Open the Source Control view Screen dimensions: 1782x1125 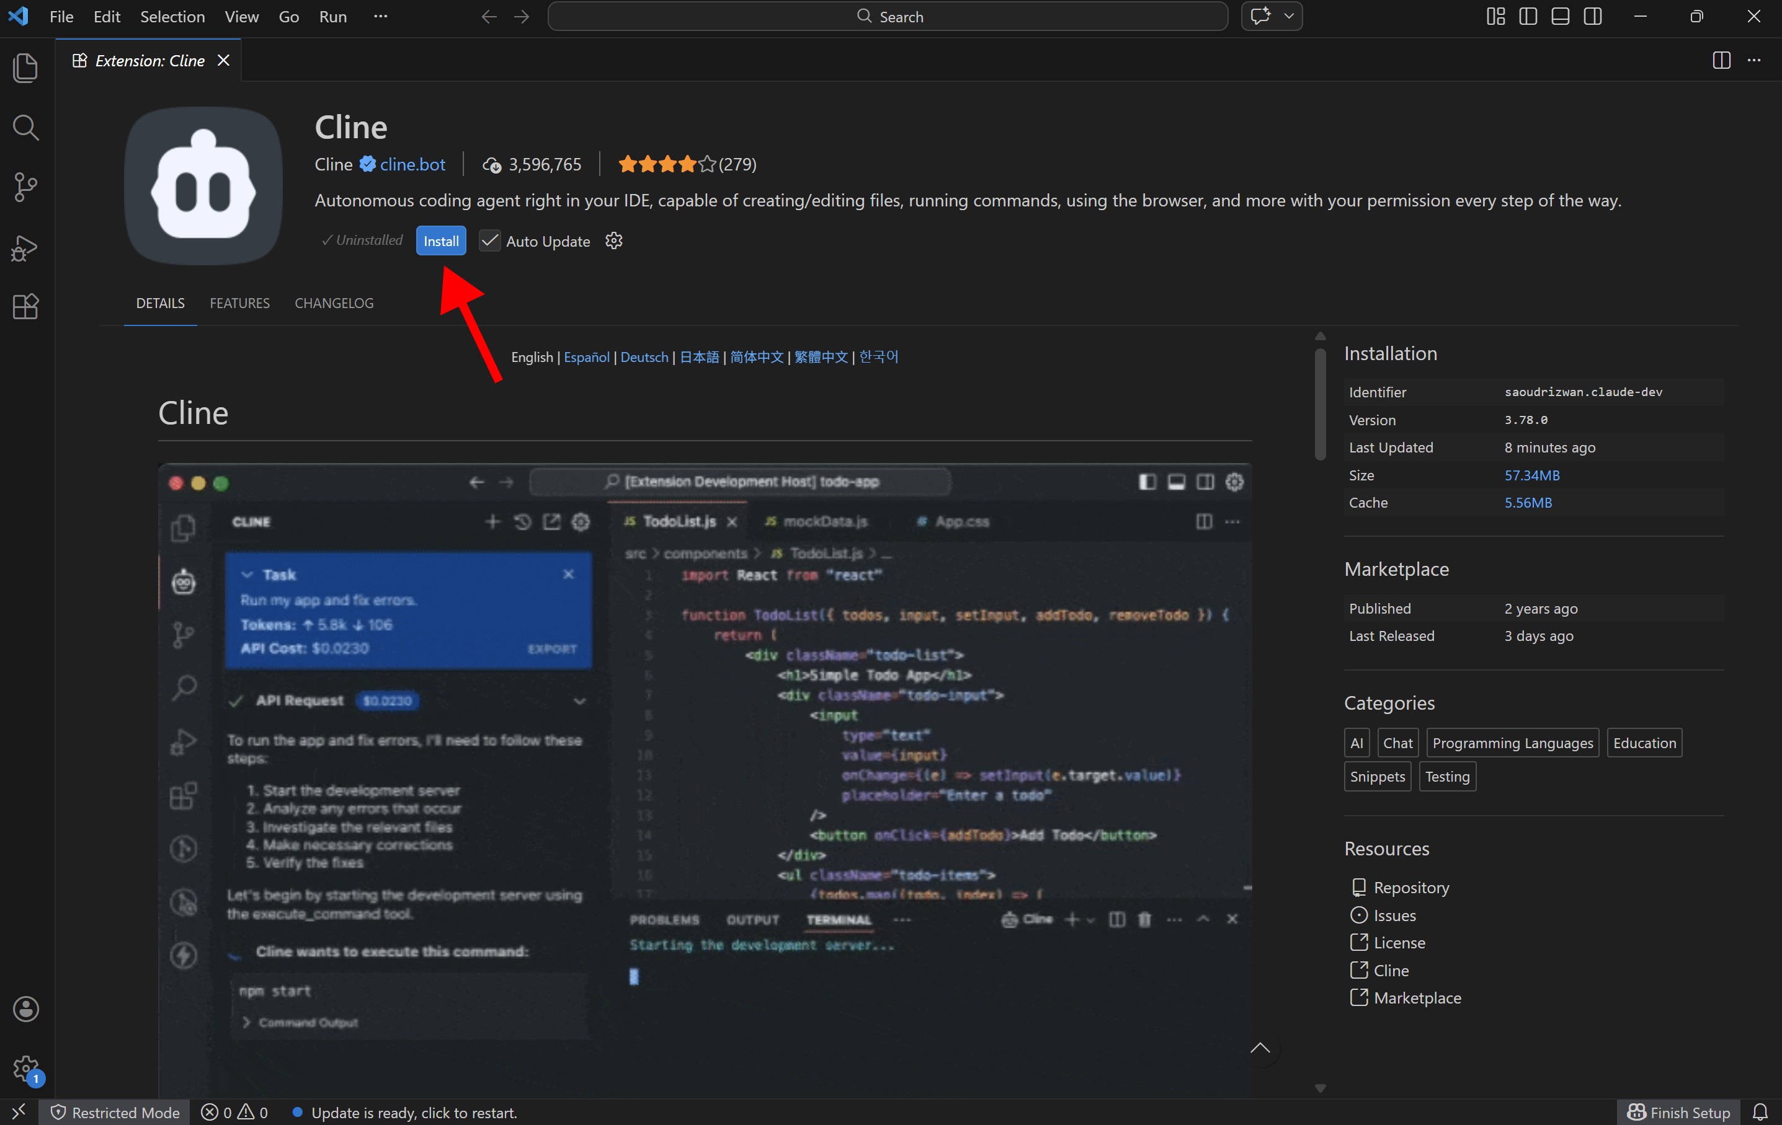(x=26, y=187)
